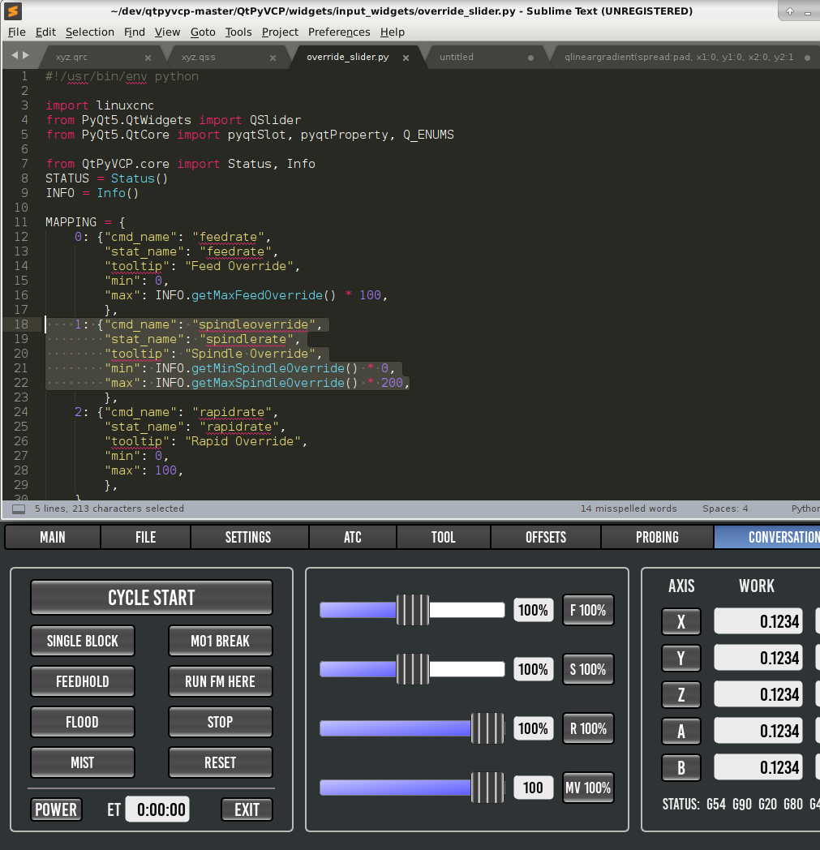Select the X axis button
The width and height of the screenshot is (820, 850).
tap(681, 621)
